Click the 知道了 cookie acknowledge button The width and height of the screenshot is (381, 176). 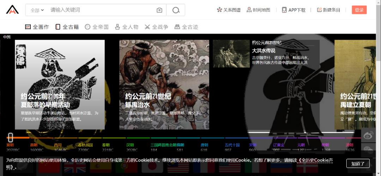(358, 163)
